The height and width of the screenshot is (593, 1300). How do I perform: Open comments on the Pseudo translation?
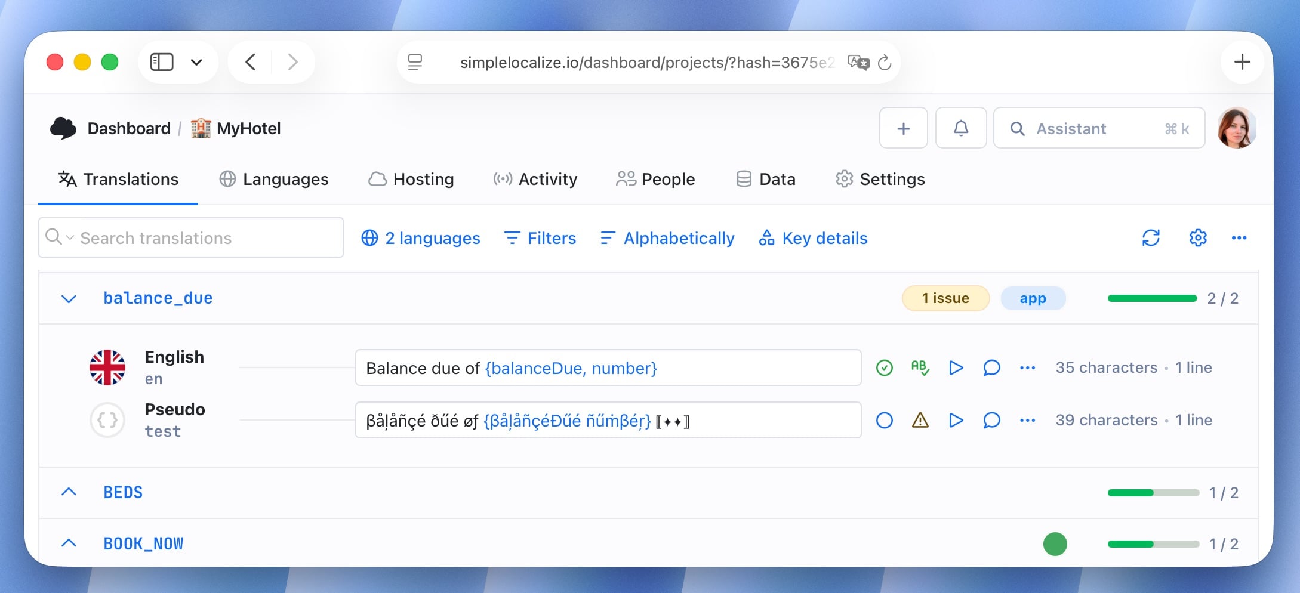(x=991, y=420)
